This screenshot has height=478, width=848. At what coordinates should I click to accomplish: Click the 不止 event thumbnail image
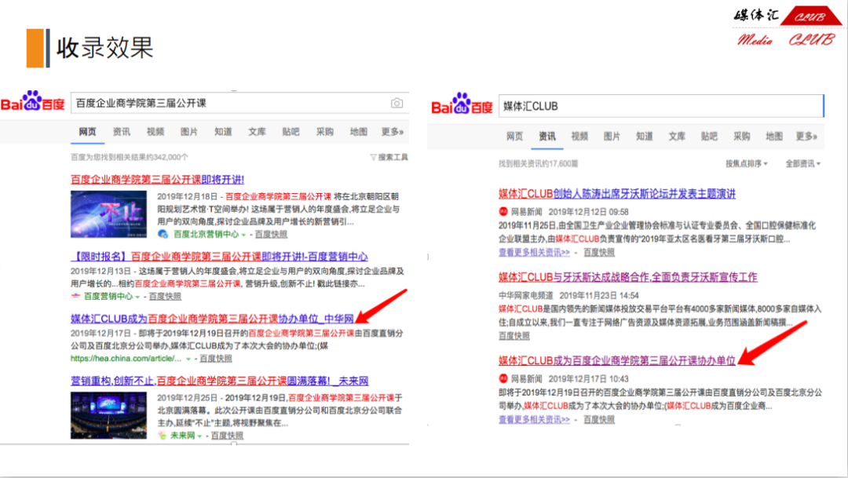(x=108, y=214)
